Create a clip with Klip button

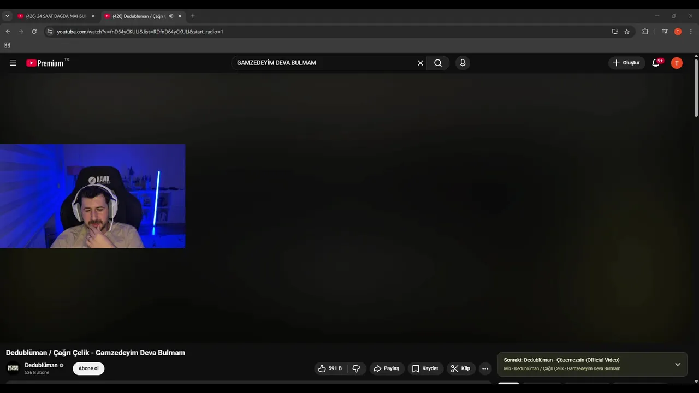tap(461, 368)
